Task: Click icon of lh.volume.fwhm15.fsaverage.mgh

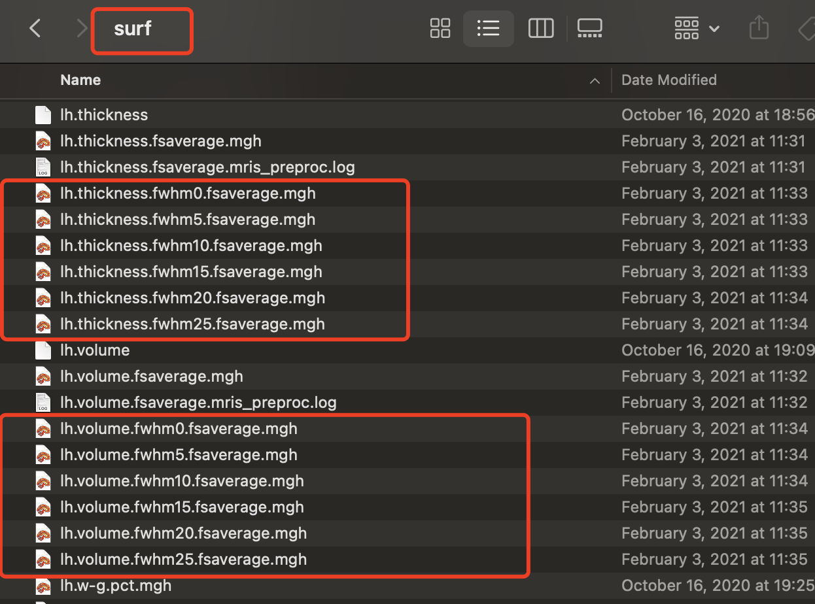Action: [x=43, y=507]
